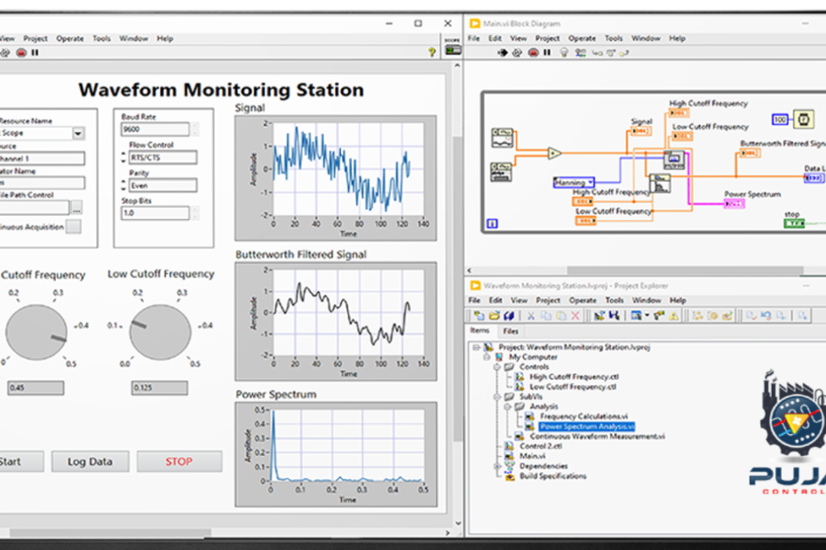Enable Highlight Execution via the light bulb icon
826x550 pixels.
click(565, 53)
